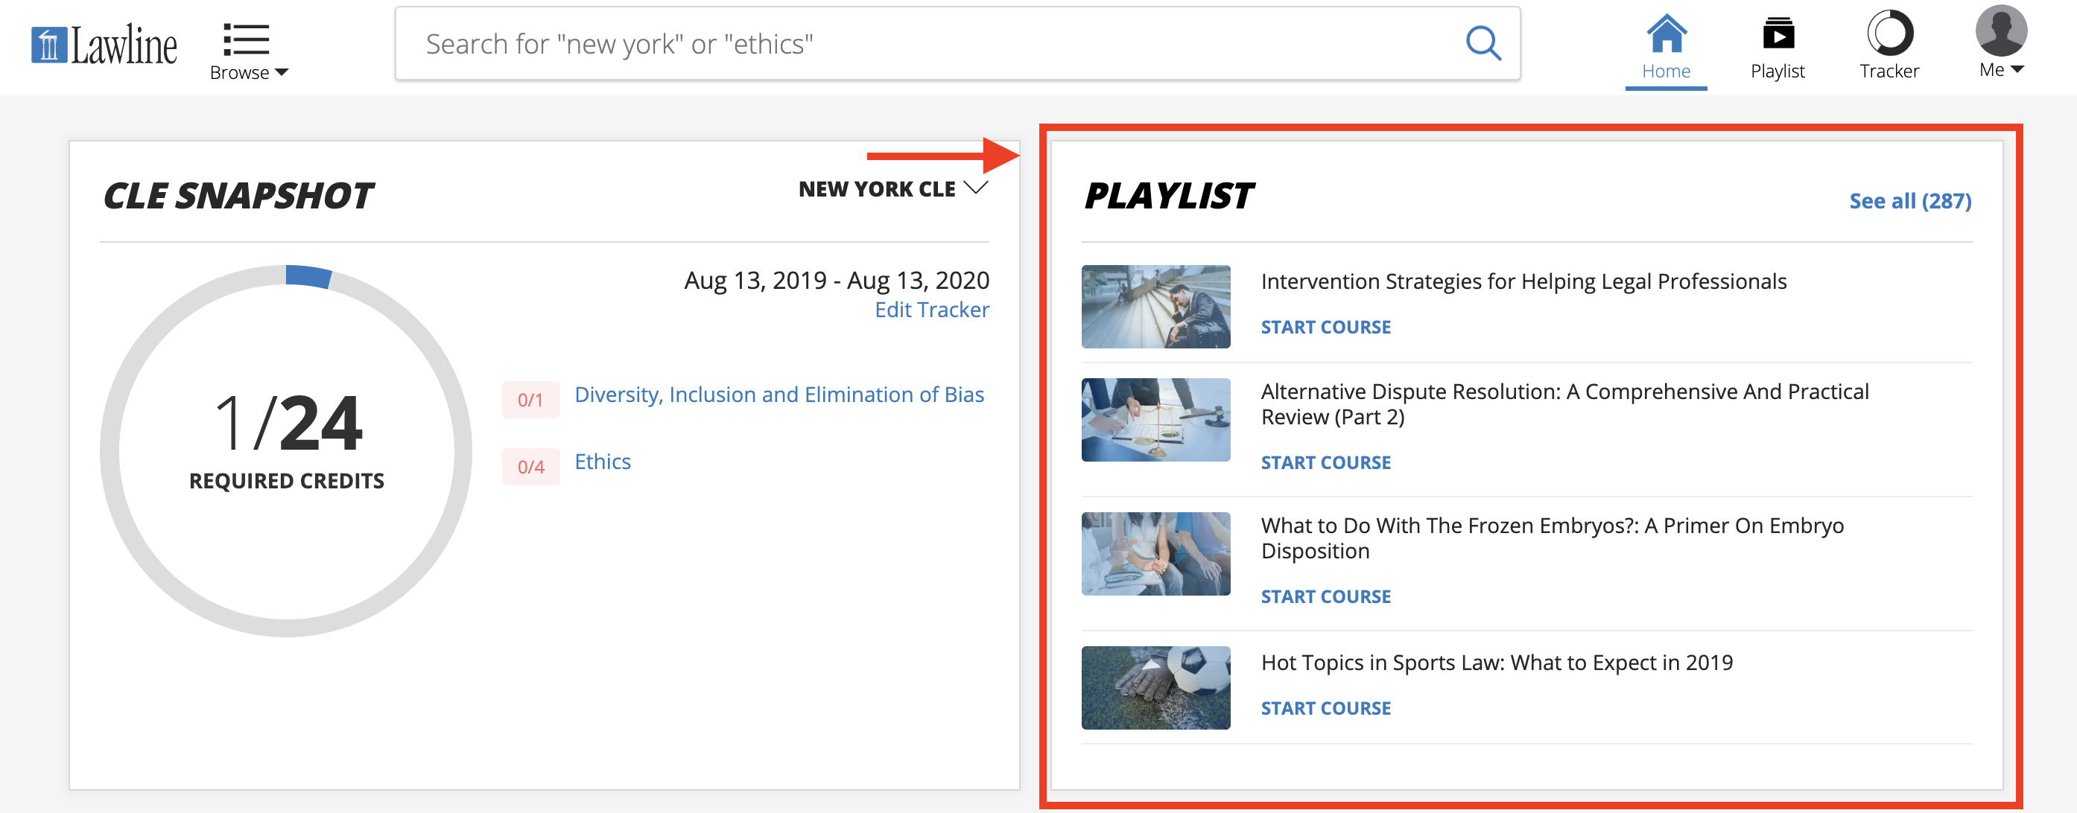Viewport: 2077px width, 813px height.
Task: Click the CLE Snapshot heading
Action: (x=238, y=196)
